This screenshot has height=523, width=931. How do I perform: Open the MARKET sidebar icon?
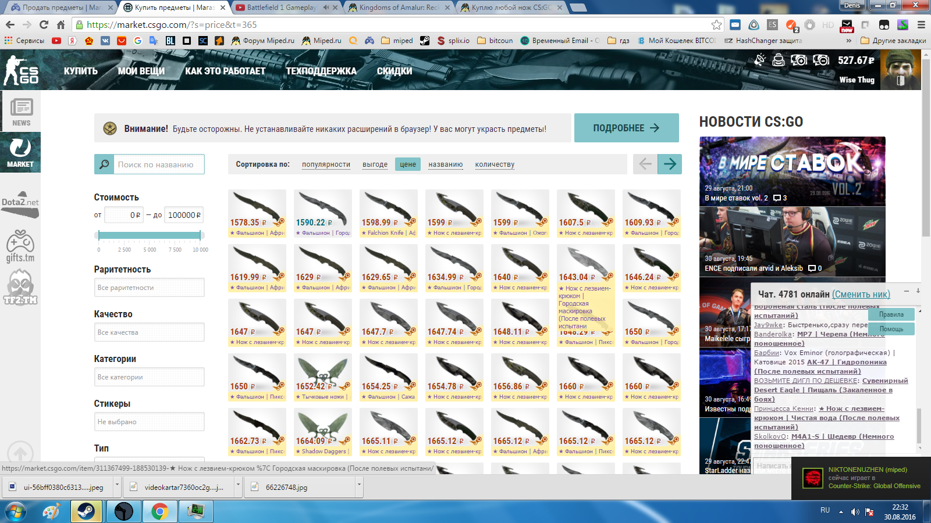(x=20, y=152)
